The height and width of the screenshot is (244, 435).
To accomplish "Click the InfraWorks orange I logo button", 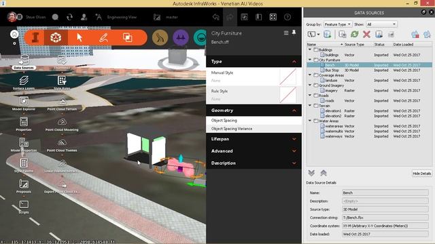I will click(x=35, y=37).
